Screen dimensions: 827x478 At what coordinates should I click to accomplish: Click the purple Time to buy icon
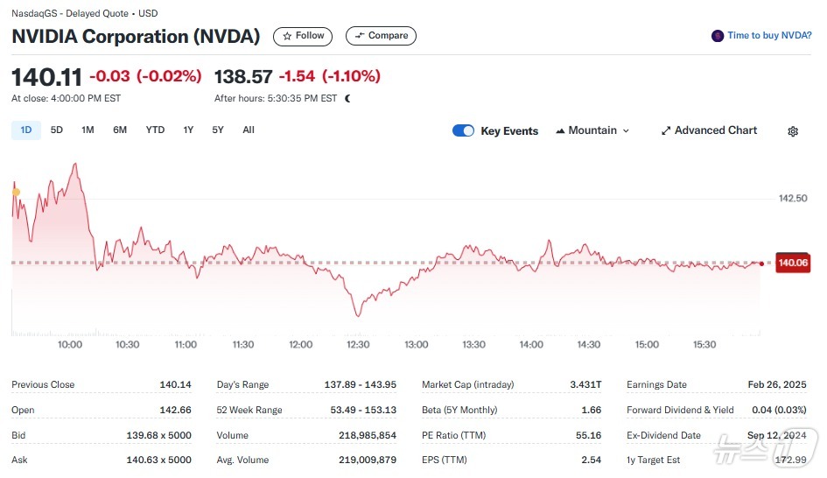[718, 36]
